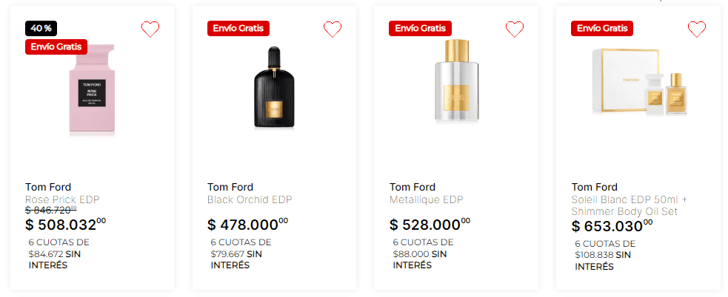Image resolution: width=728 pixels, height=297 pixels.
Task: Click Envío Gratis badge on Rose Prick
Action: [56, 47]
